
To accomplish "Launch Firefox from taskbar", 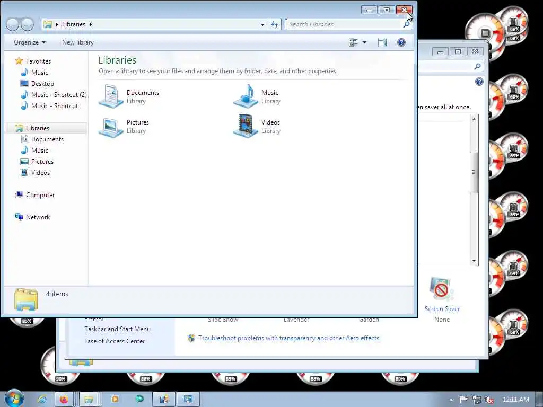I will 64,400.
